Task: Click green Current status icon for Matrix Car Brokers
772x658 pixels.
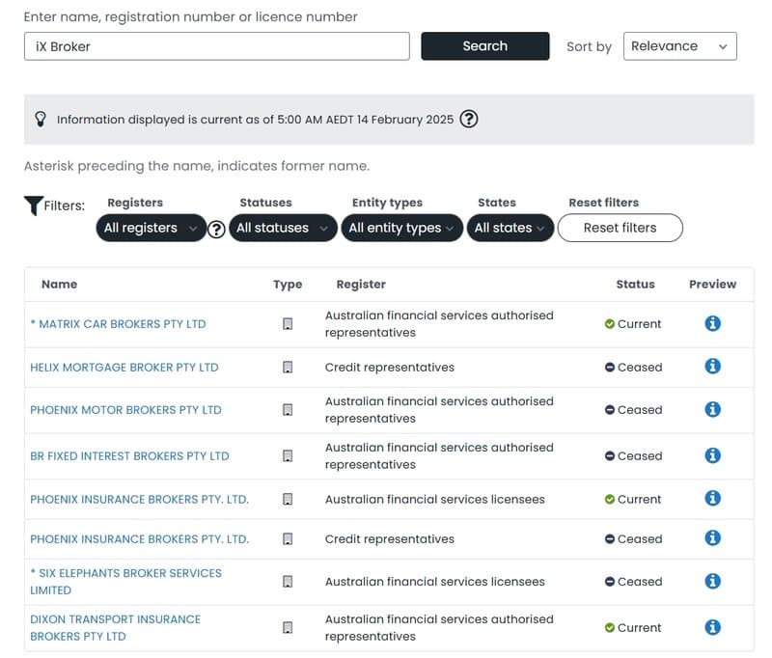Action: (x=610, y=324)
